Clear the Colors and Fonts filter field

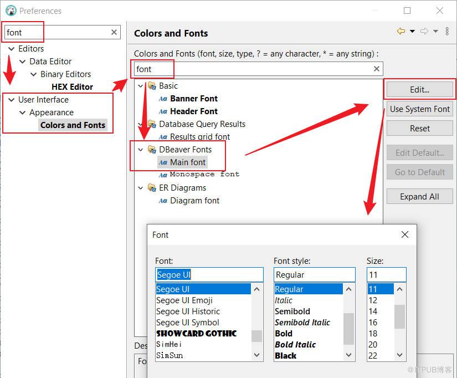click(377, 69)
